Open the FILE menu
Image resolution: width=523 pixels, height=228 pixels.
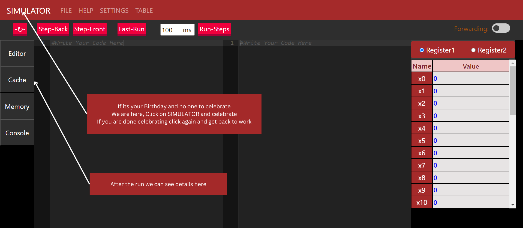click(x=66, y=11)
